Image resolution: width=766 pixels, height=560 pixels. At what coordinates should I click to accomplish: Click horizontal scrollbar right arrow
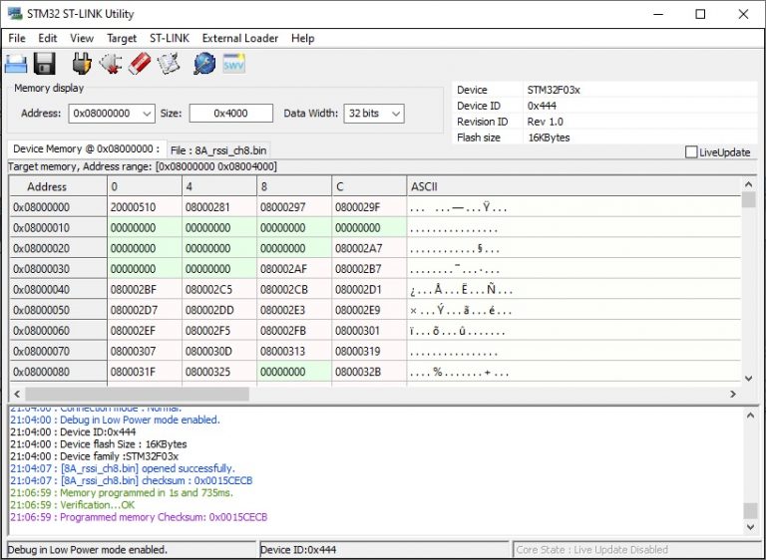(x=733, y=394)
